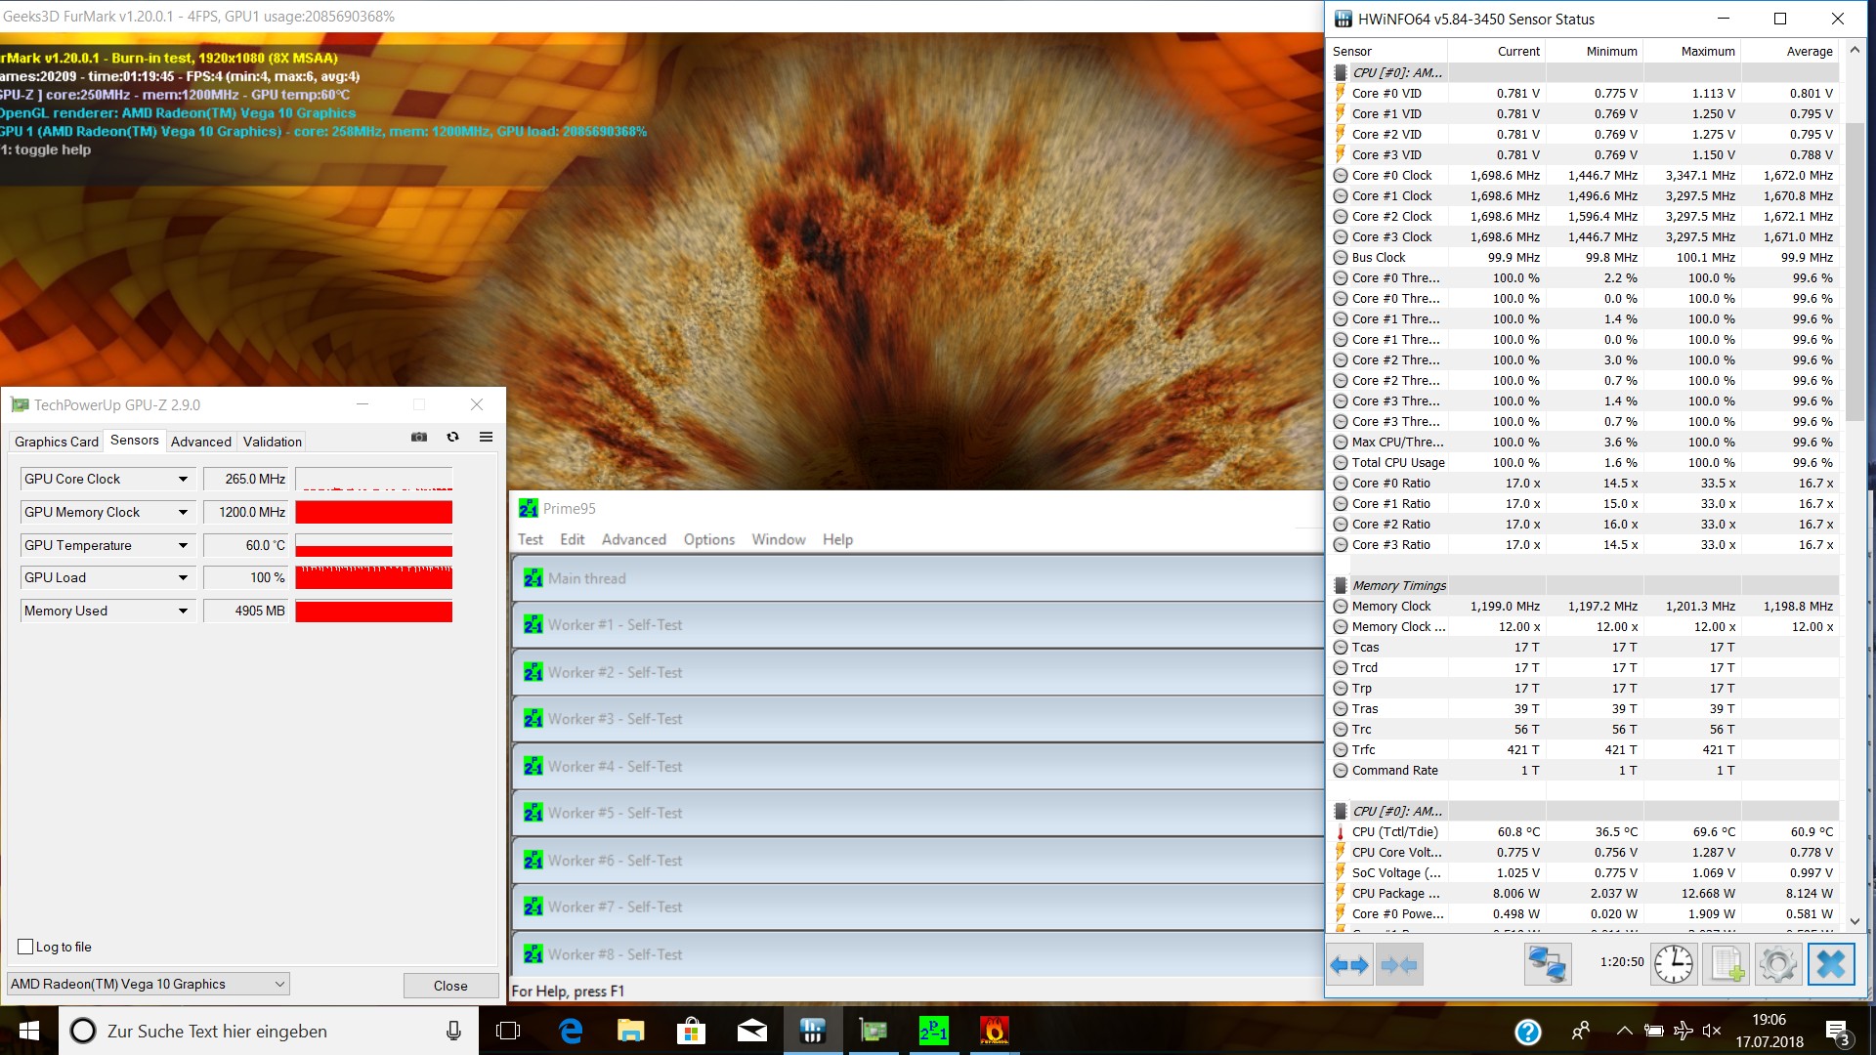
Task: Select CPU (Tctl/Tdie) temperature row
Action: (1584, 831)
